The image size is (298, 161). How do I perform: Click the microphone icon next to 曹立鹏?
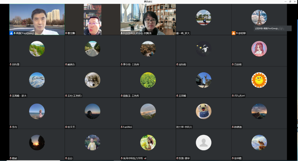[x=66, y=33]
